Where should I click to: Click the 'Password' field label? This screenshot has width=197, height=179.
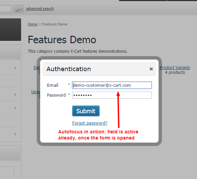[56, 95]
